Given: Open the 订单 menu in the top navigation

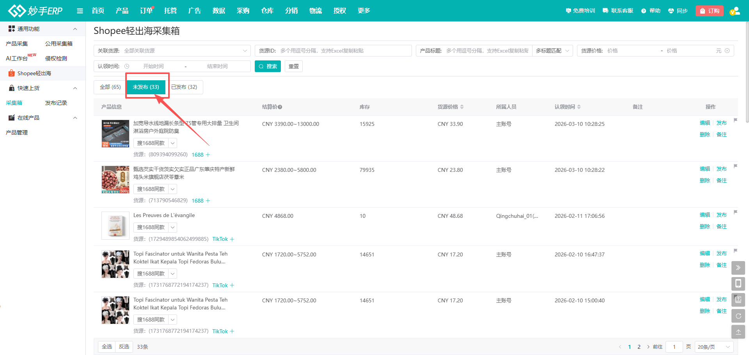Looking at the screenshot, I should 146,11.
